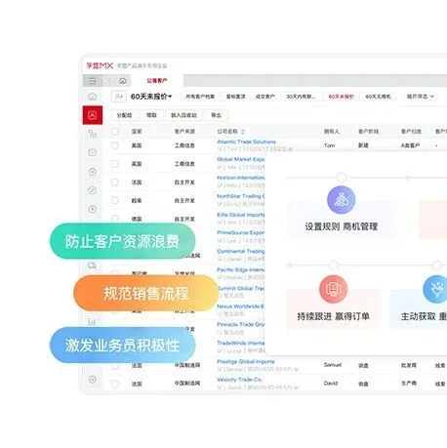The width and height of the screenshot is (447, 448).
Task: Expand the 展开筛选 filter panel
Action: point(421,97)
